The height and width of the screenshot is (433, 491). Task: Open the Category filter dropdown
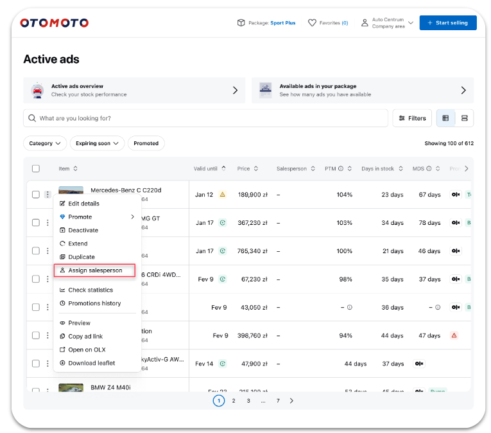point(45,143)
